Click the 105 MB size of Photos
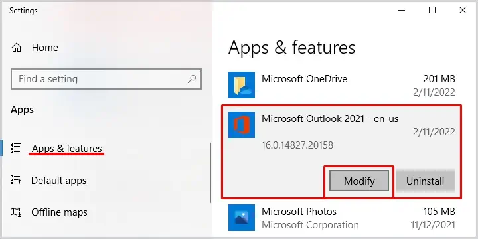This screenshot has width=478, height=239. [439, 212]
